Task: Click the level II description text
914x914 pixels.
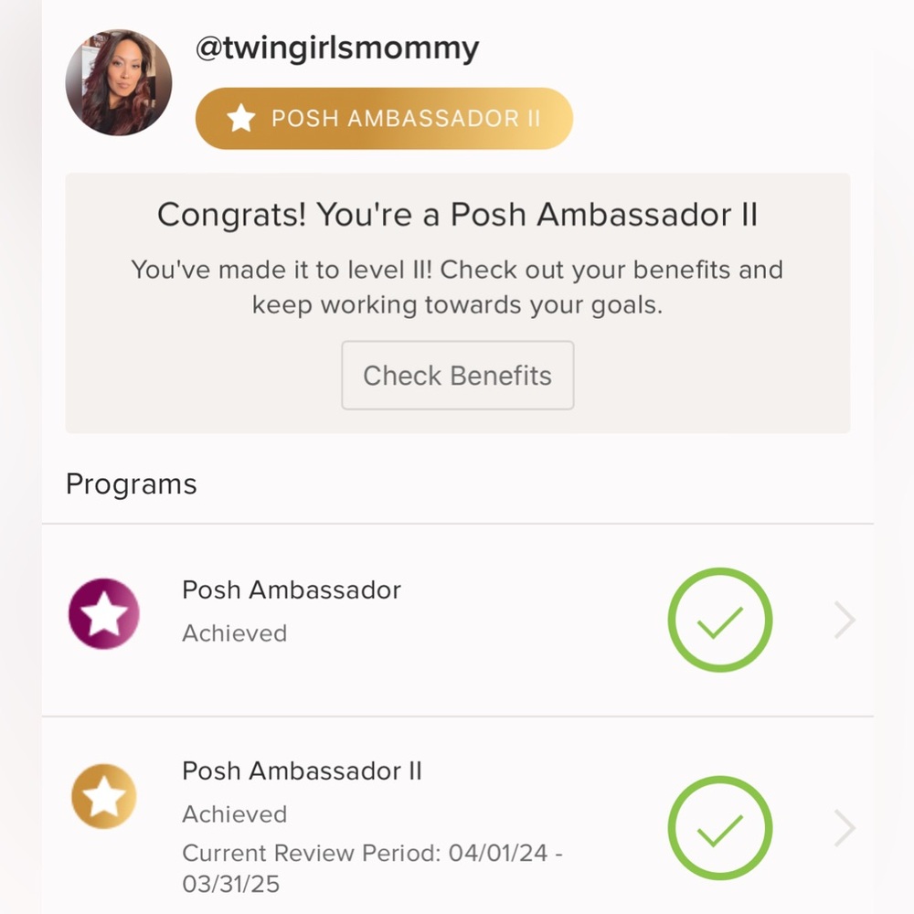Action: point(457,287)
